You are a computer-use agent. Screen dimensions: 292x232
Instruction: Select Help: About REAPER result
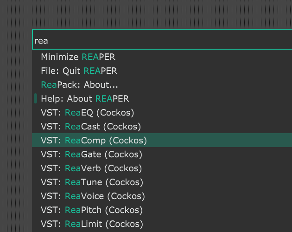[85, 99]
